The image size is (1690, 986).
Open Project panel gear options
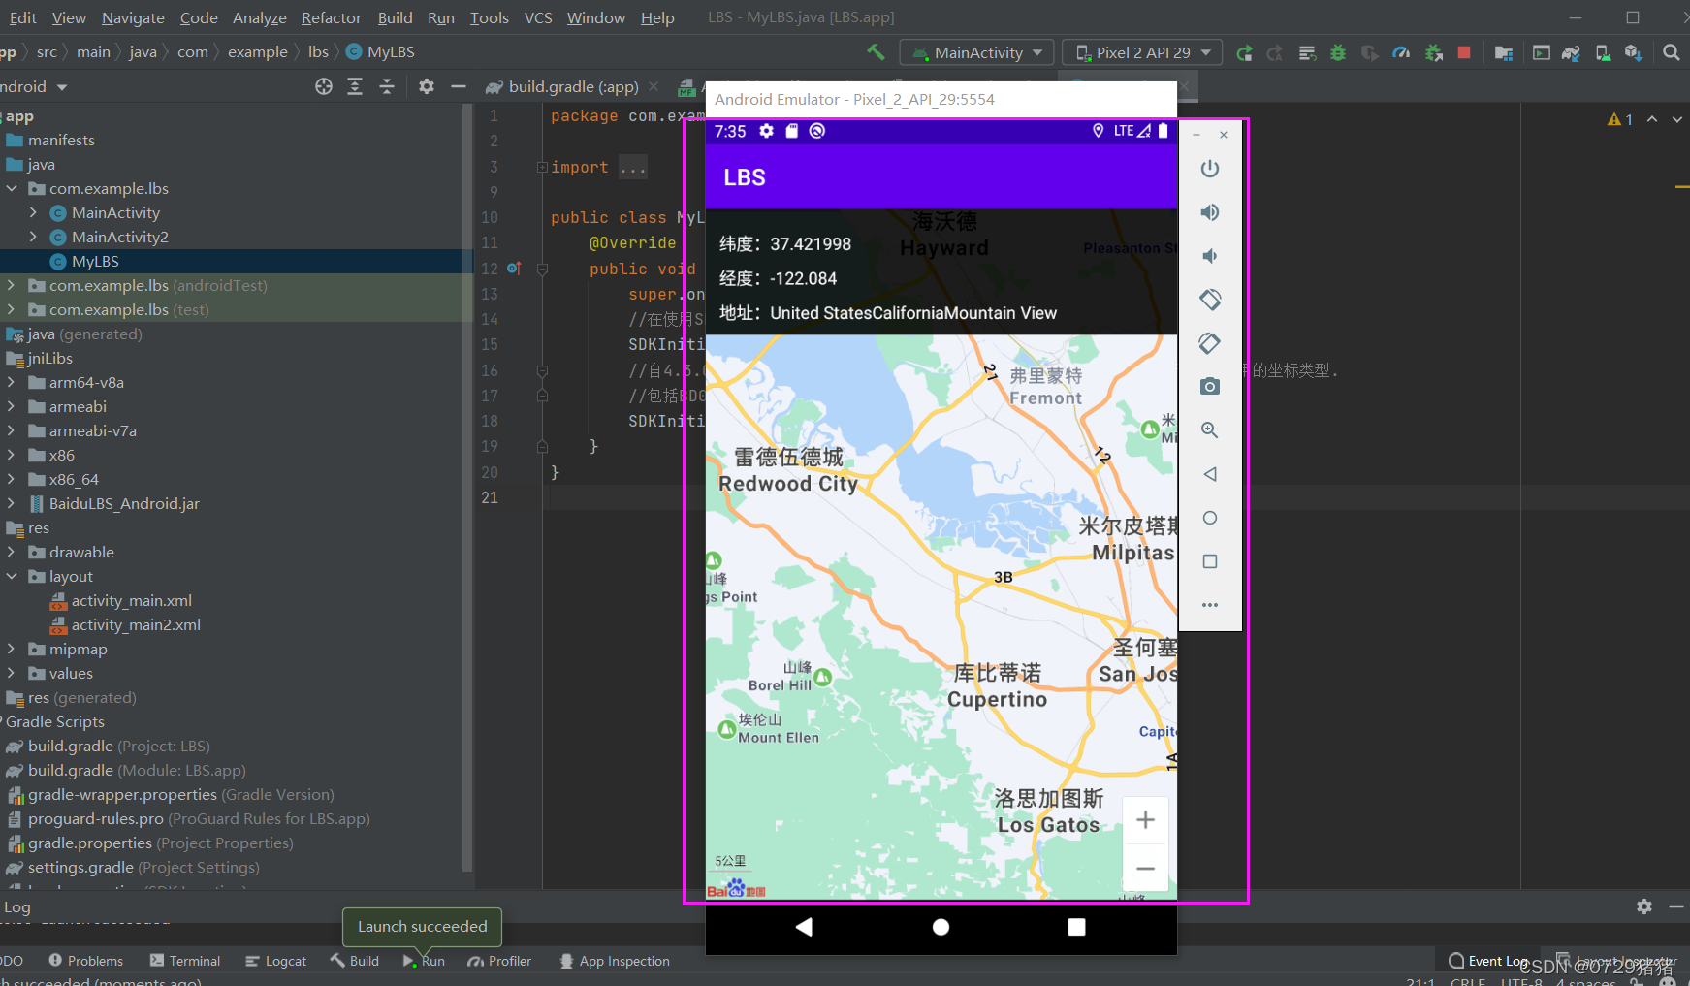[427, 86]
